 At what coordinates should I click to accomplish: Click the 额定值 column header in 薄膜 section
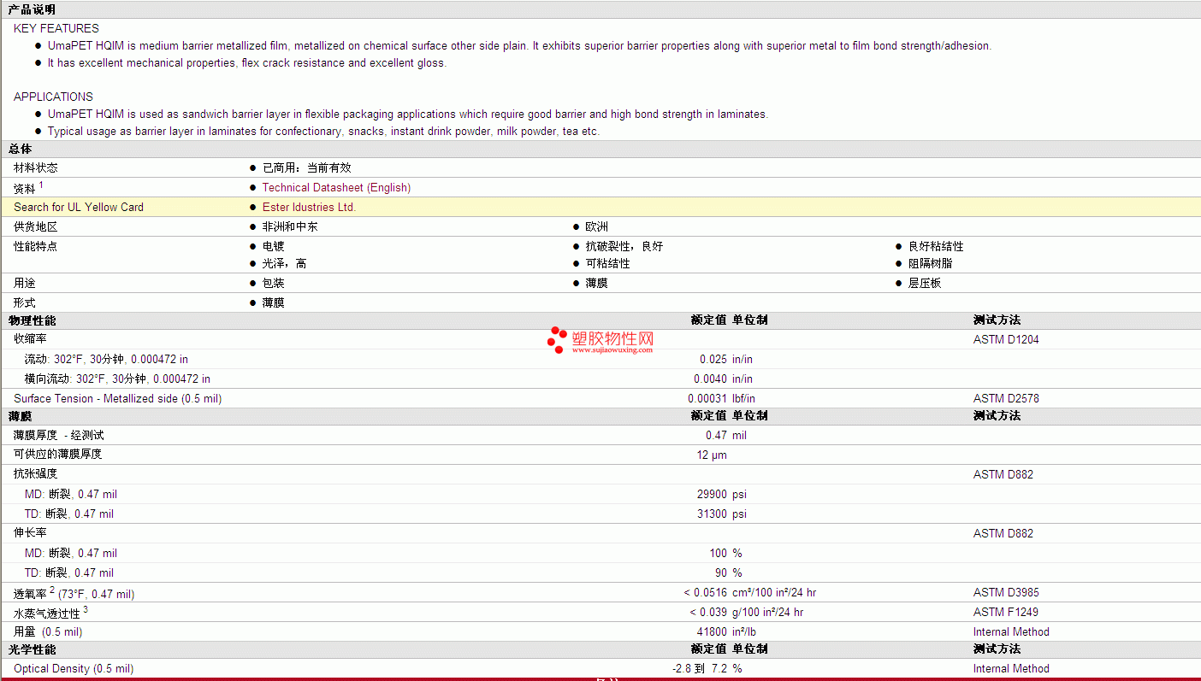pos(708,416)
